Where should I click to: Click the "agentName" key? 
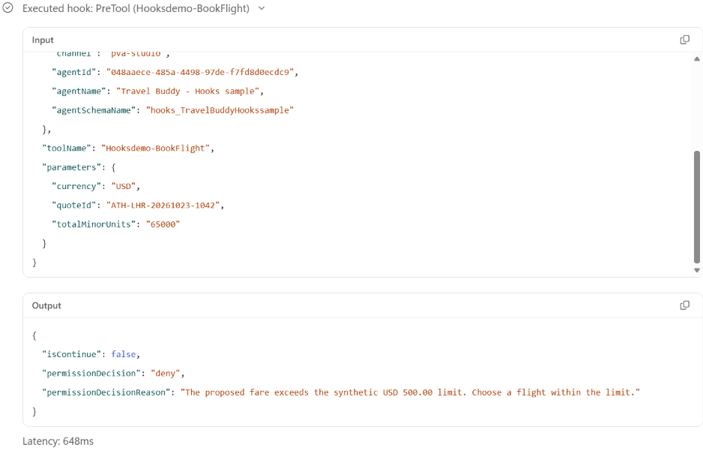click(79, 92)
